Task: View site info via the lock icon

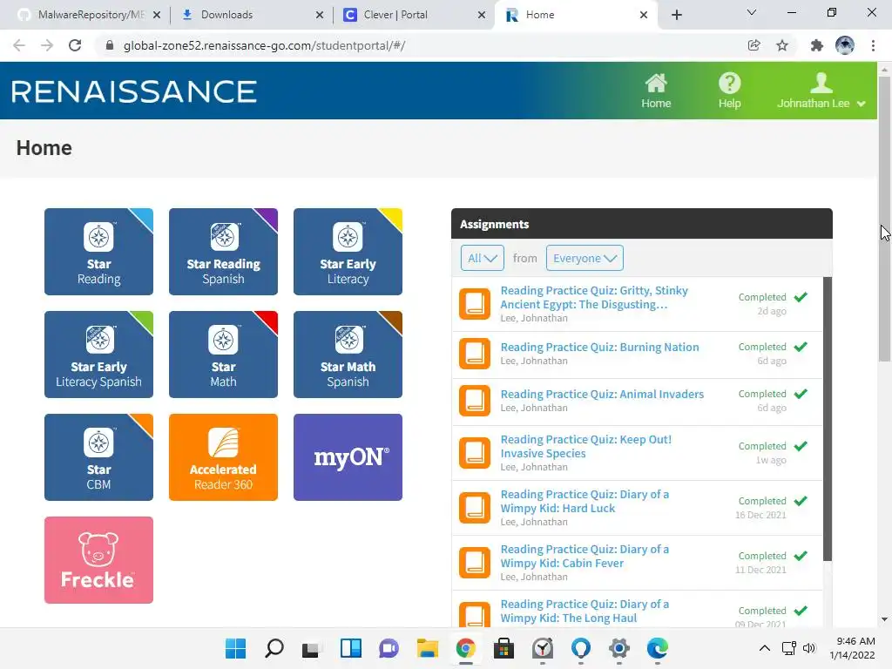Action: click(110, 45)
